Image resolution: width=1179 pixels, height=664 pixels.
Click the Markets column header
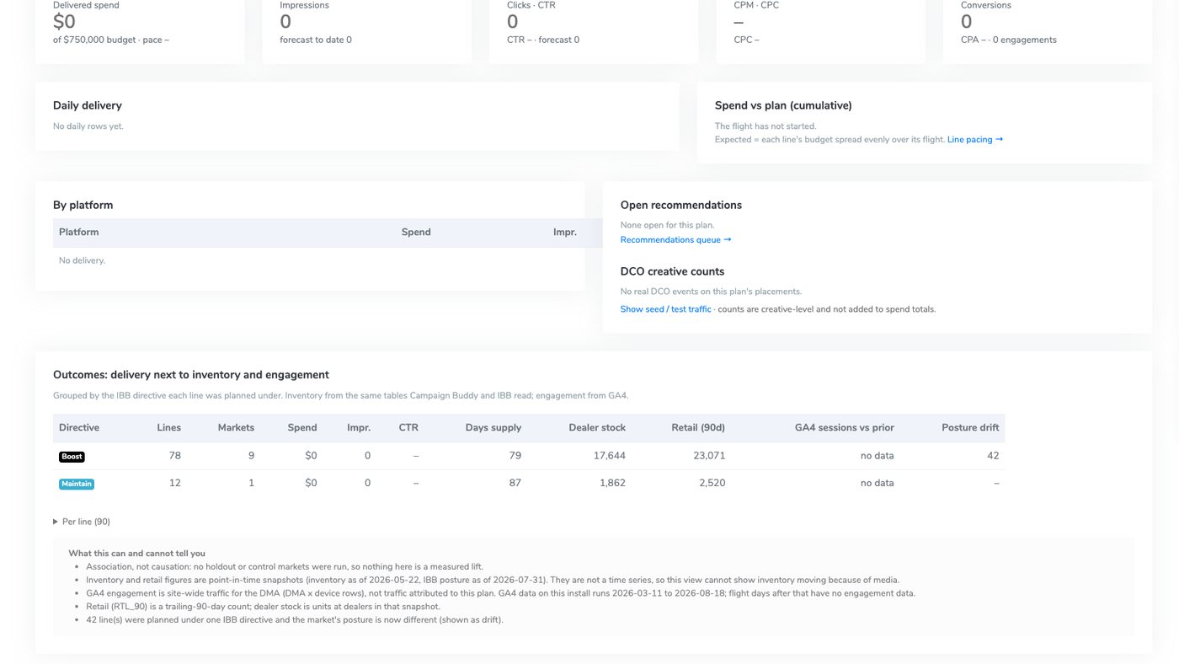click(236, 427)
